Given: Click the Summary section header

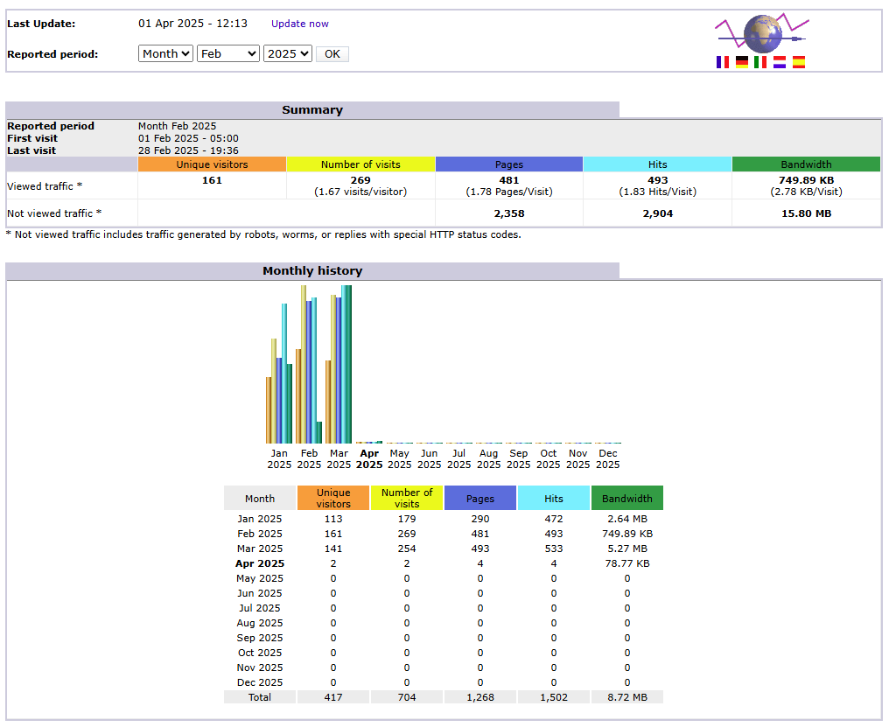Looking at the screenshot, I should pos(312,110).
